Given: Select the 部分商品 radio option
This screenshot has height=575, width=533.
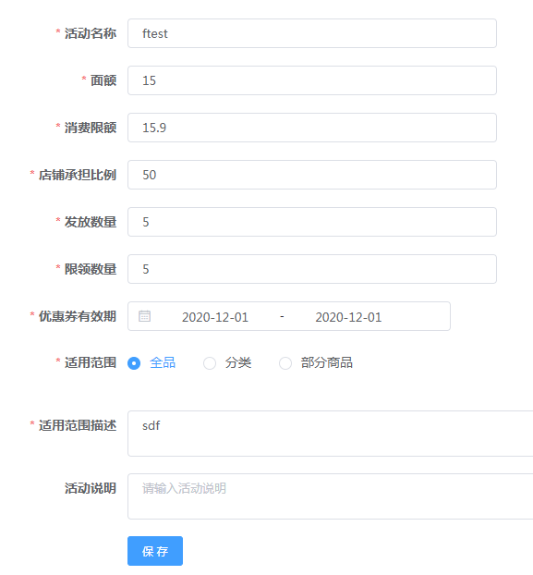Looking at the screenshot, I should (285, 363).
